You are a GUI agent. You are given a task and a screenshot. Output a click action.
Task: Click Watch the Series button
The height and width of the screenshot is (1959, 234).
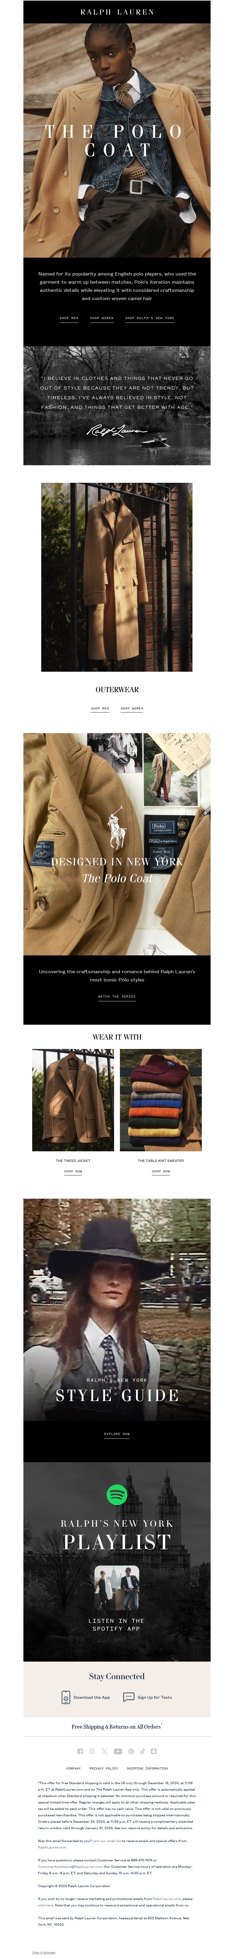pos(117,996)
